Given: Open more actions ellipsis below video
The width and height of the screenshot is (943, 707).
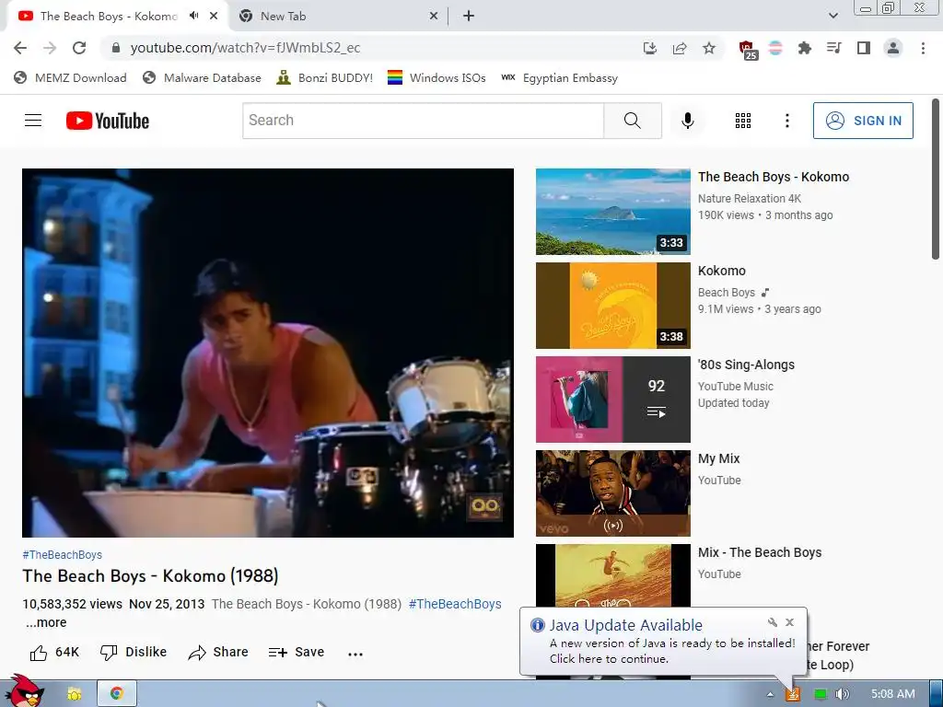Looking at the screenshot, I should pyautogui.click(x=355, y=654).
